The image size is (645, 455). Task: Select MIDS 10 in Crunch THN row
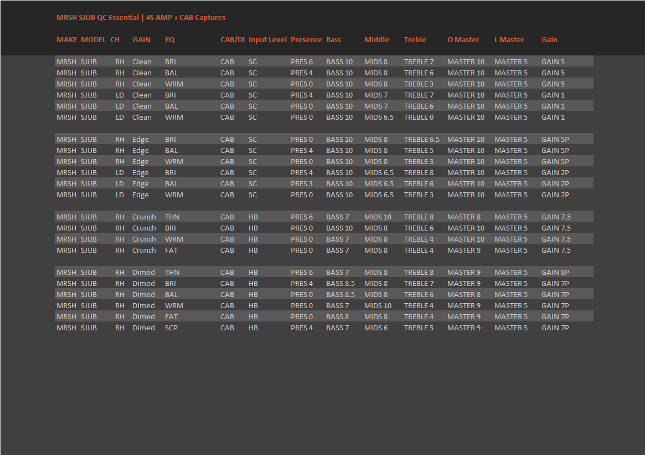[x=378, y=217]
